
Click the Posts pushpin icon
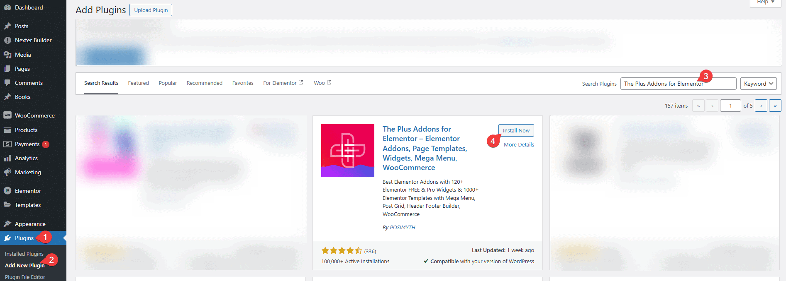click(x=7, y=26)
